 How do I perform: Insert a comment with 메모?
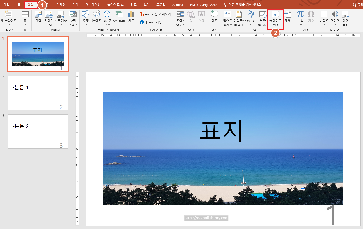pyautogui.click(x=214, y=17)
